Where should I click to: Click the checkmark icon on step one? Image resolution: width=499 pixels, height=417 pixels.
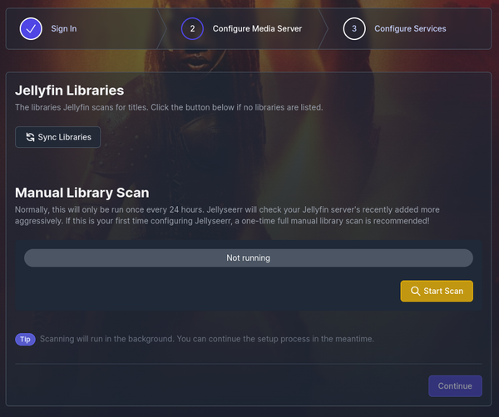click(x=31, y=29)
